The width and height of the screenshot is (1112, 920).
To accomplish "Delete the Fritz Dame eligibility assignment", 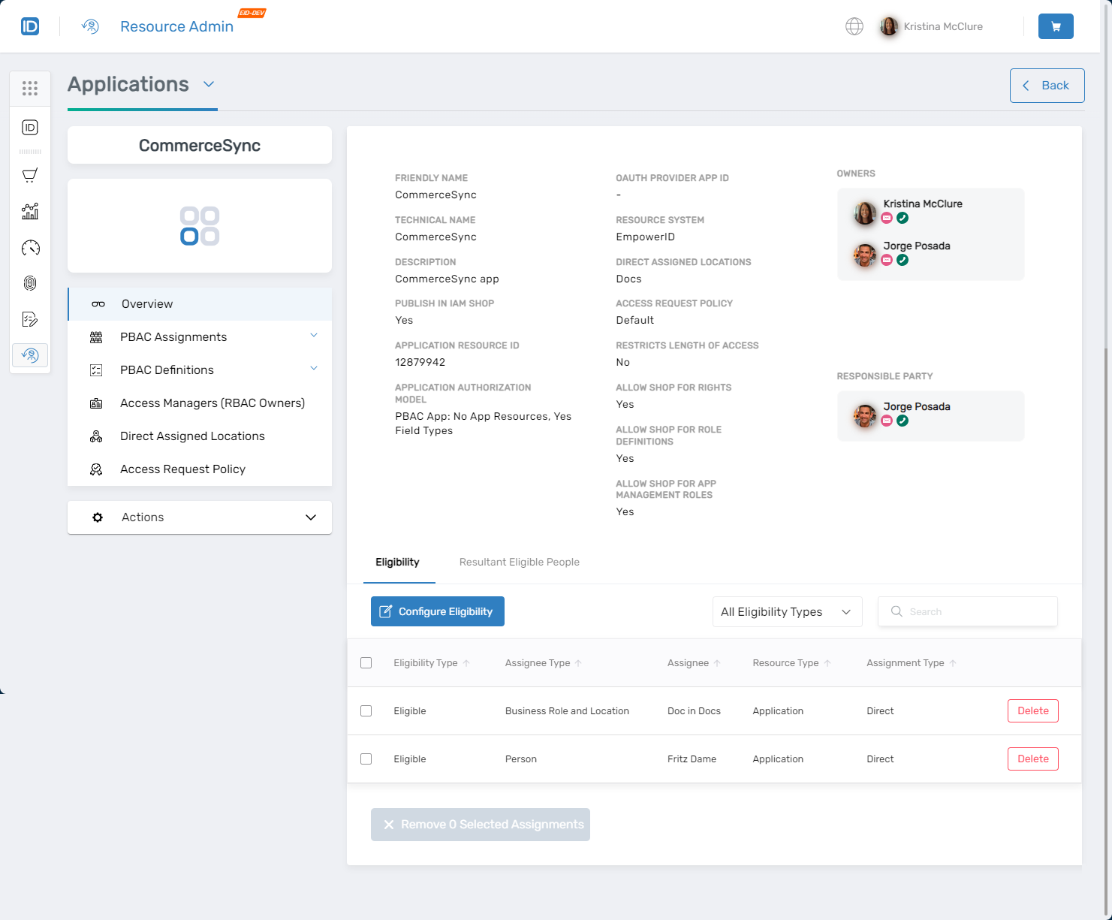I will point(1032,759).
